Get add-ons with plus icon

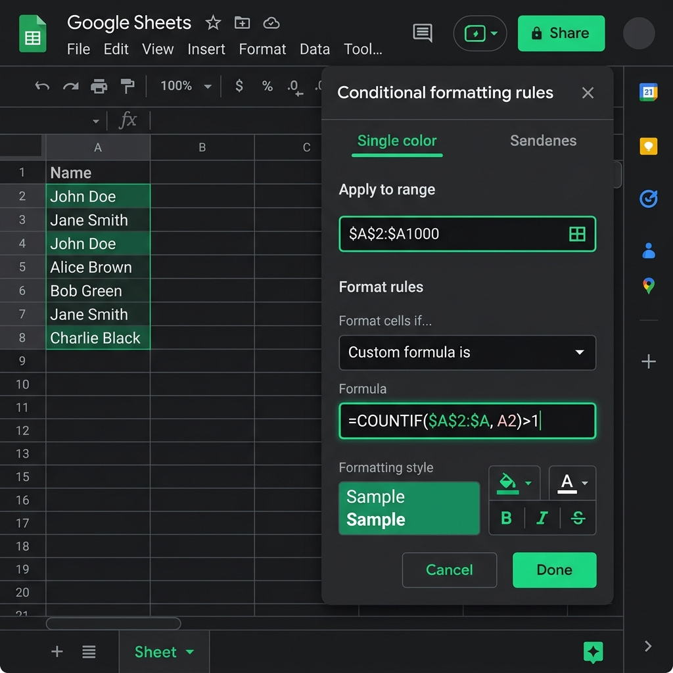click(649, 361)
